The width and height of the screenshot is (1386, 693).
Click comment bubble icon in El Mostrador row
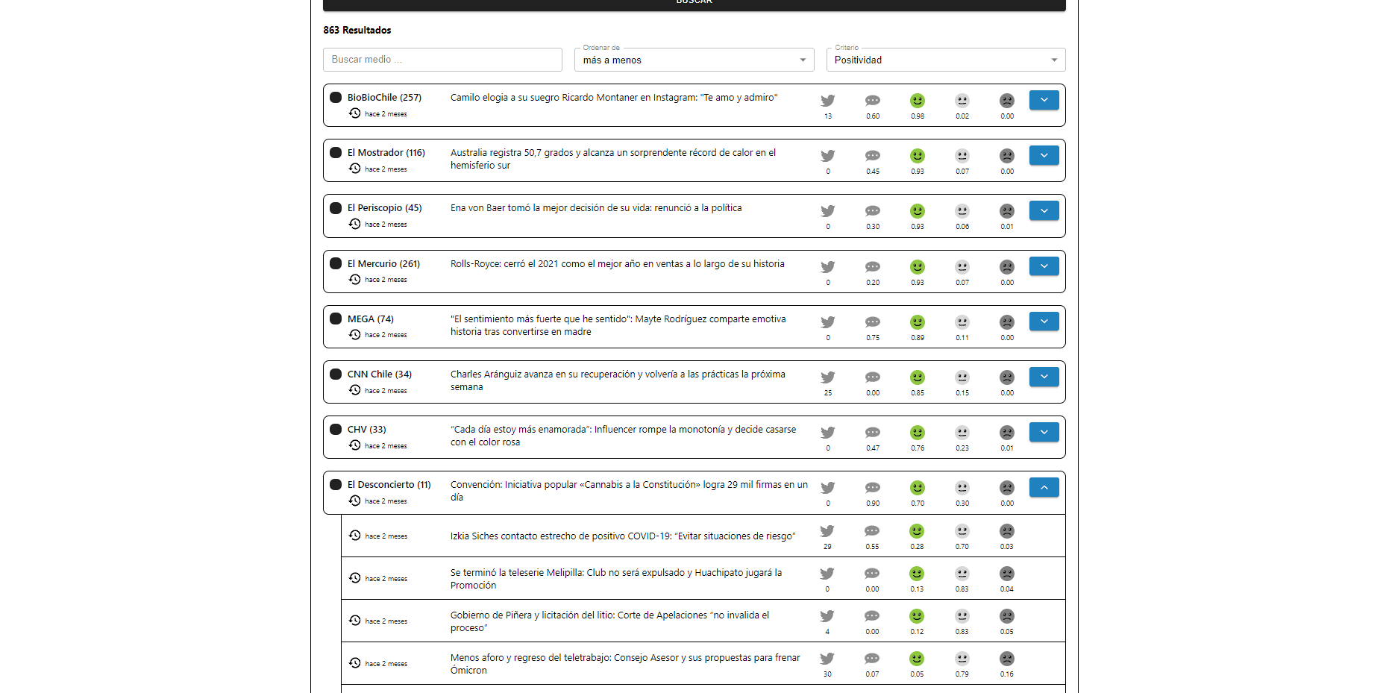(x=872, y=156)
